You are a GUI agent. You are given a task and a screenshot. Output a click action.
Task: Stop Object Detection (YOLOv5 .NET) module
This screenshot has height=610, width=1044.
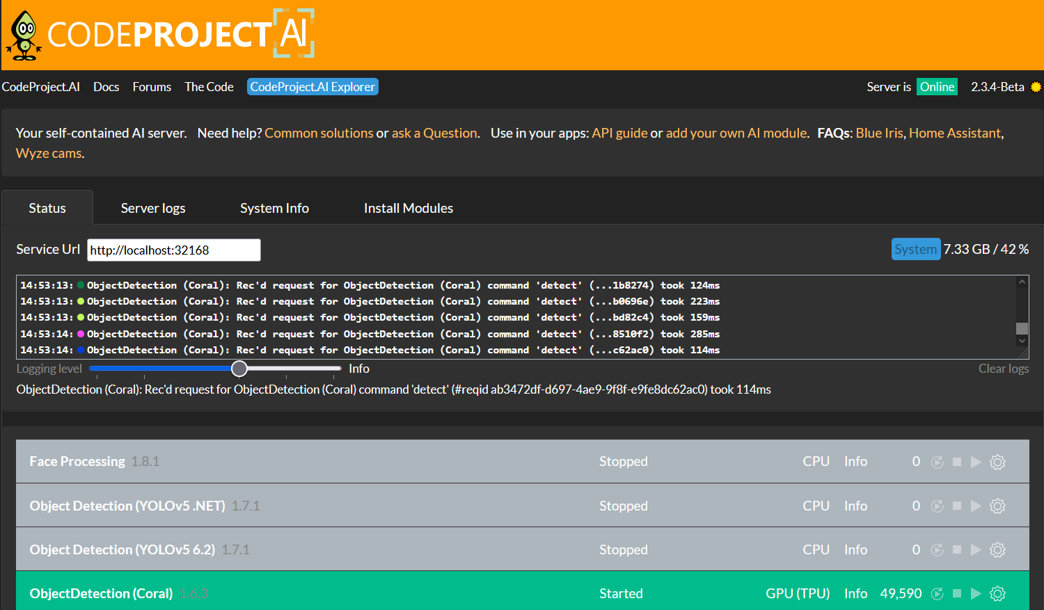point(957,506)
